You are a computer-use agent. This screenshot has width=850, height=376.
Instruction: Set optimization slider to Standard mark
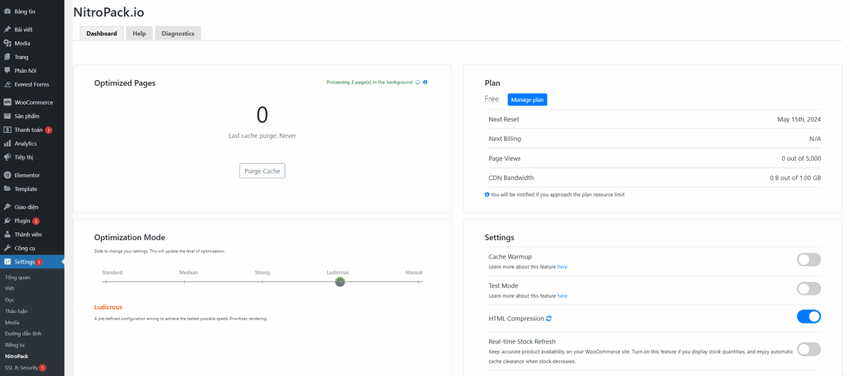(x=106, y=282)
